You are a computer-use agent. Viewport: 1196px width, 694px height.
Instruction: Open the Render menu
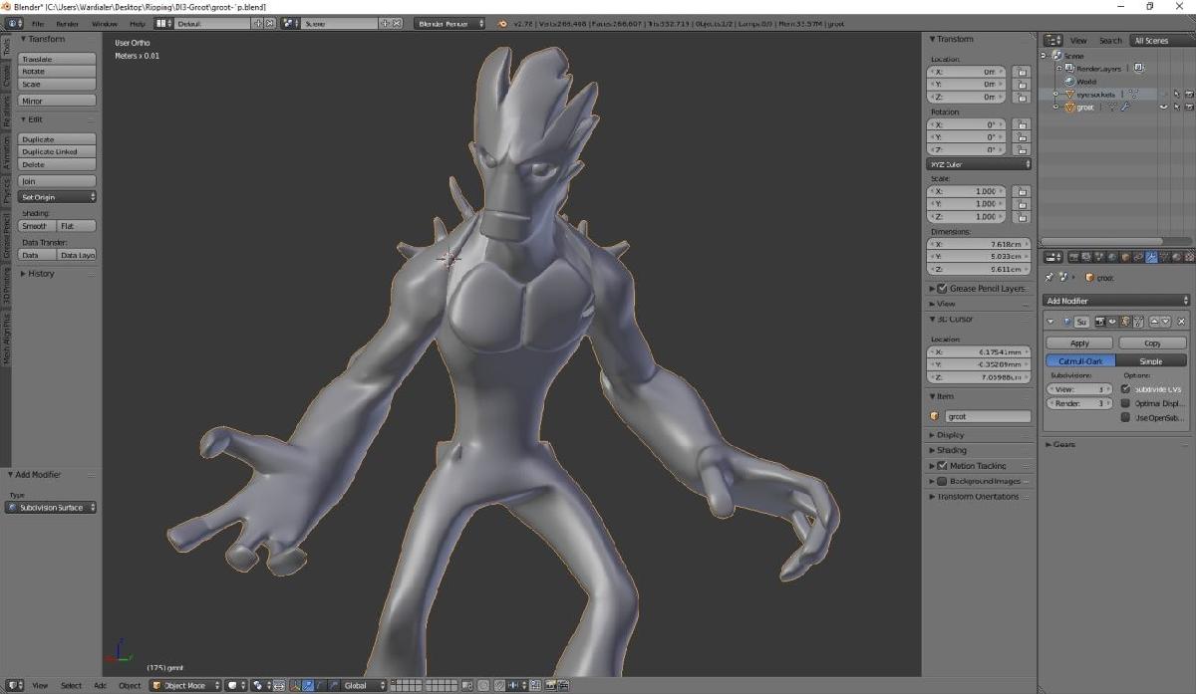tap(68, 23)
